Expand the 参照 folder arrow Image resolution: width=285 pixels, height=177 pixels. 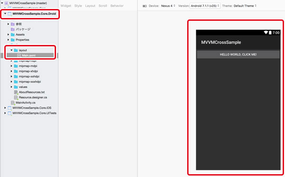(x=9, y=24)
